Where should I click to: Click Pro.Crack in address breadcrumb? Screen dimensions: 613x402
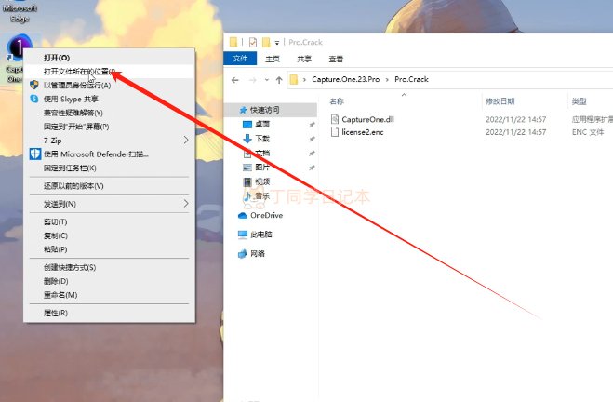pos(411,79)
